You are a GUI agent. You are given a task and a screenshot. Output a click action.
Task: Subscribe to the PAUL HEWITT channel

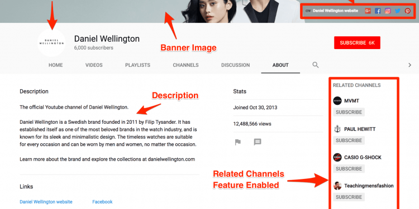[349, 140]
